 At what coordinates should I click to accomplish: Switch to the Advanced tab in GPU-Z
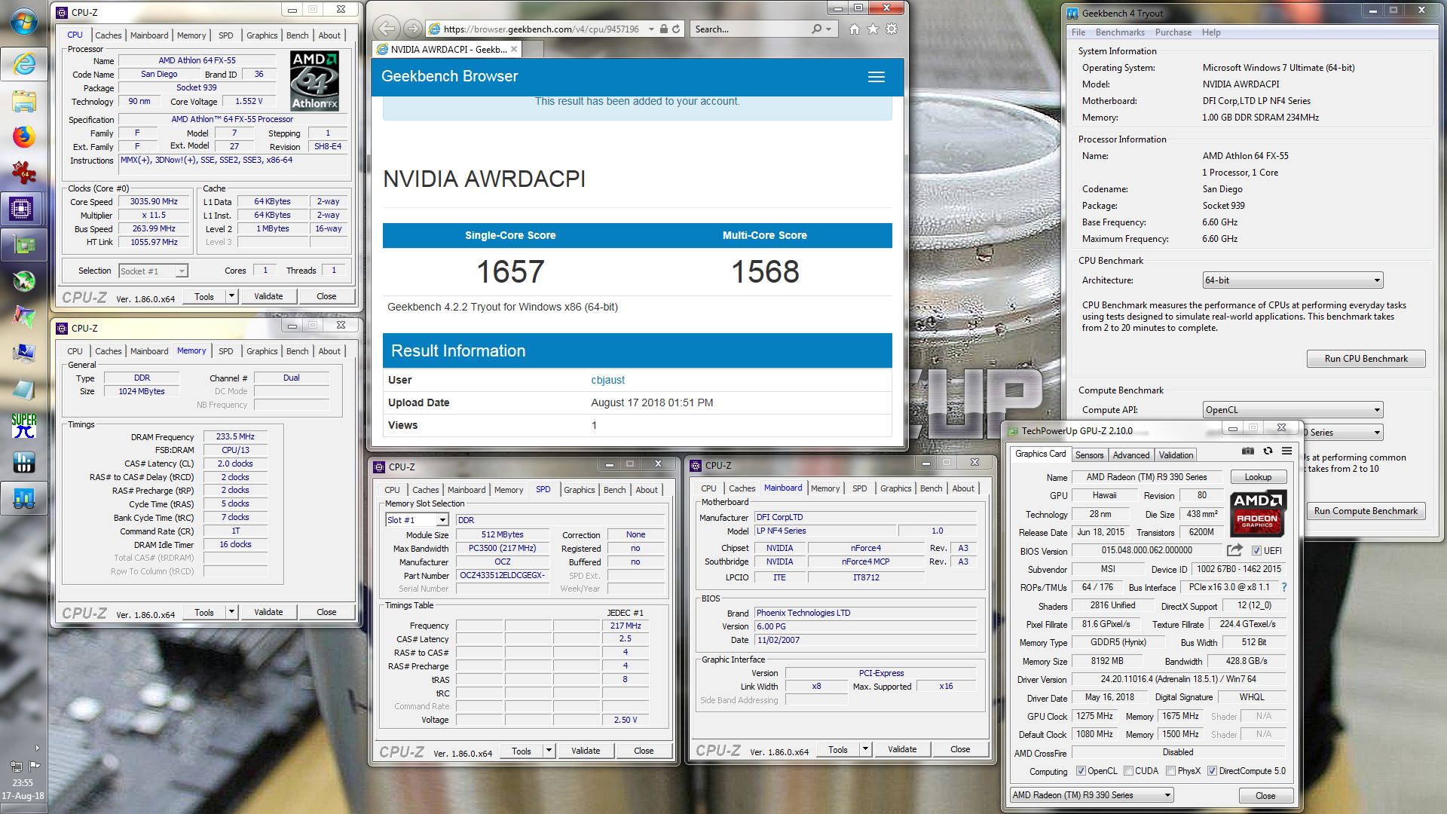tap(1131, 455)
